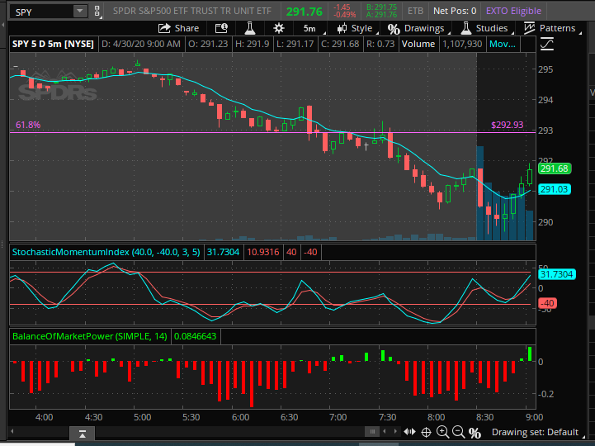
Task: Click the zoom in magnifier icon
Action: [442, 432]
